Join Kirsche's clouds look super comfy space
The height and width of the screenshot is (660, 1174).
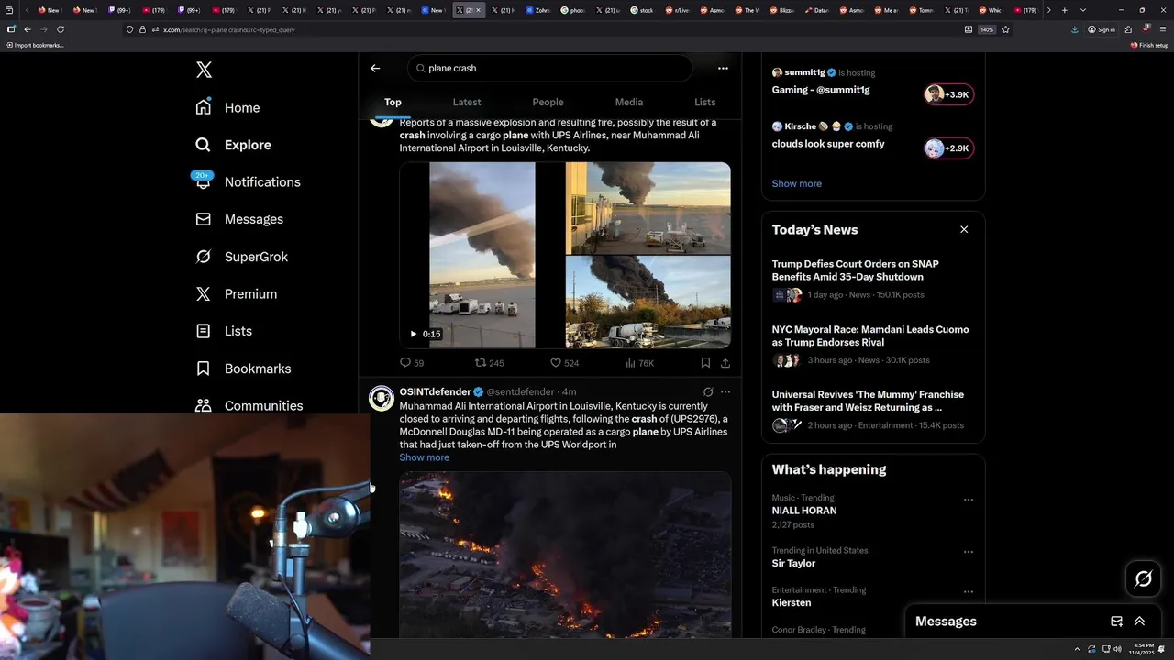828,144
